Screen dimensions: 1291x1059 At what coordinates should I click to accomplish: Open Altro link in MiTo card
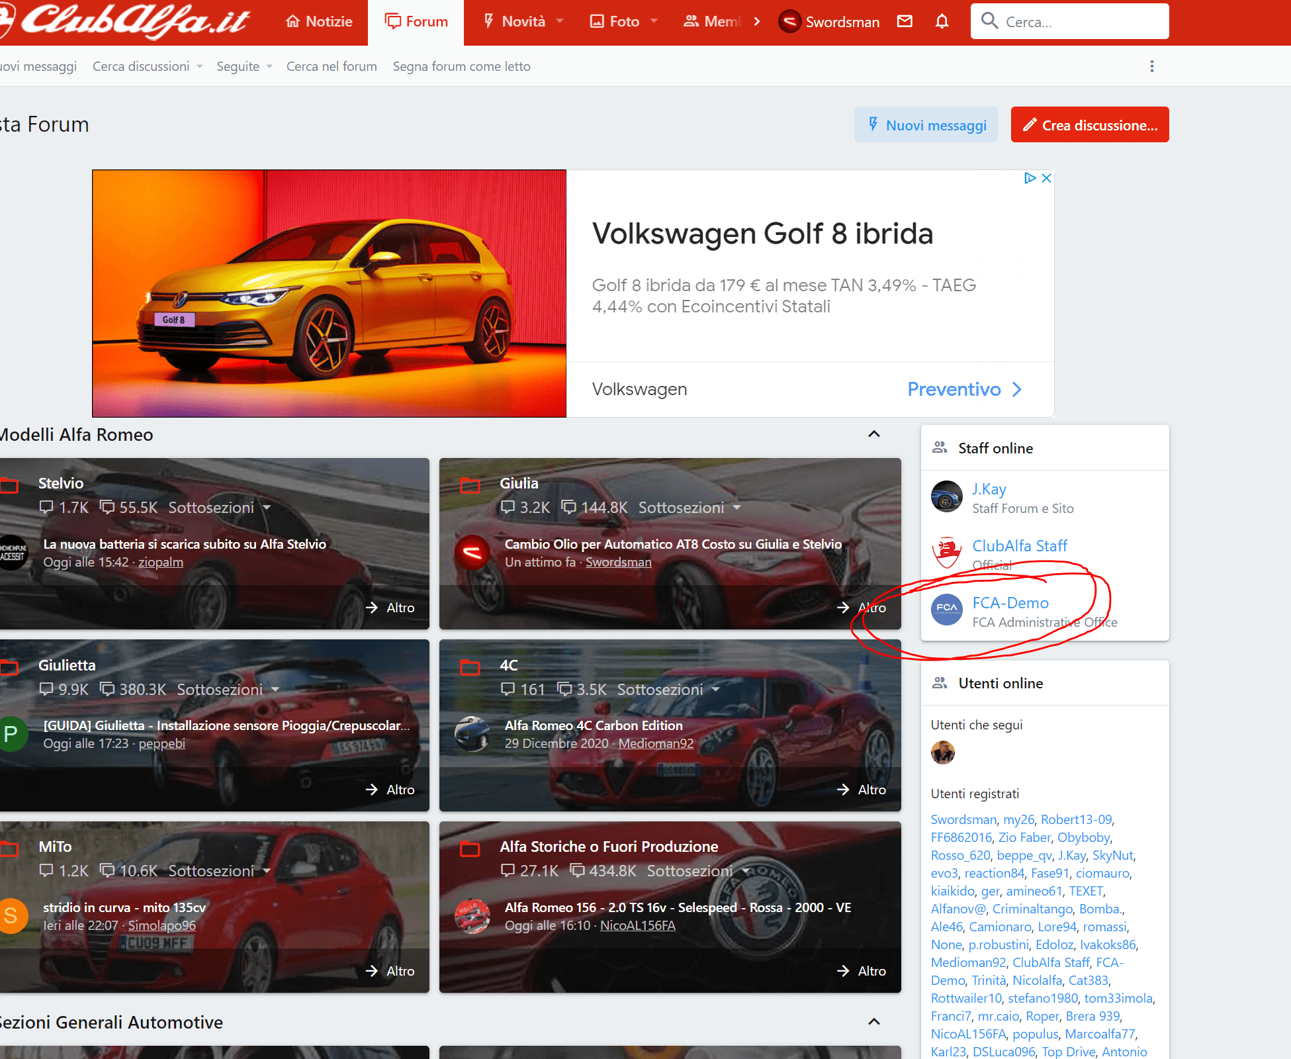click(390, 971)
